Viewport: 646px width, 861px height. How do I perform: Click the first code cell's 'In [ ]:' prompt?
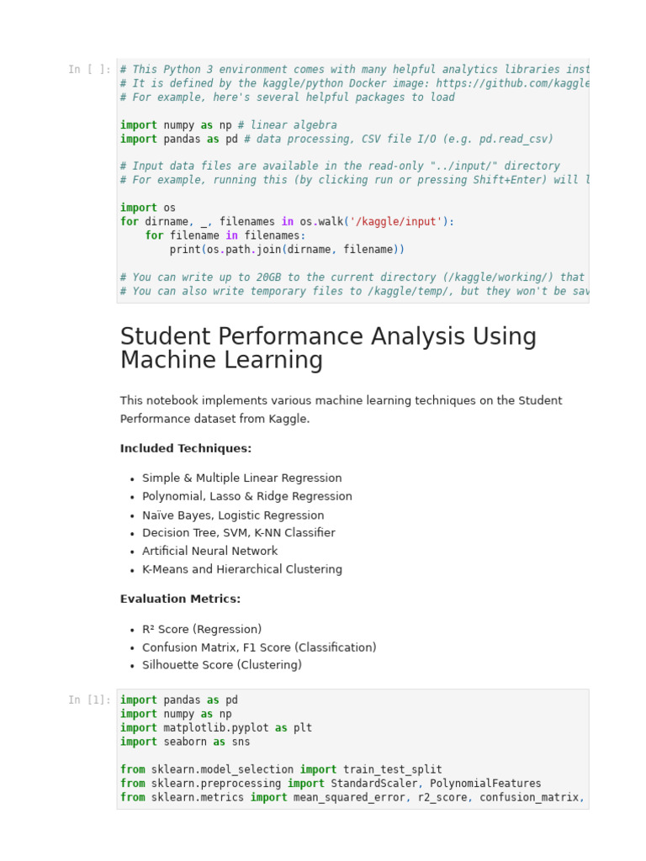tap(89, 70)
